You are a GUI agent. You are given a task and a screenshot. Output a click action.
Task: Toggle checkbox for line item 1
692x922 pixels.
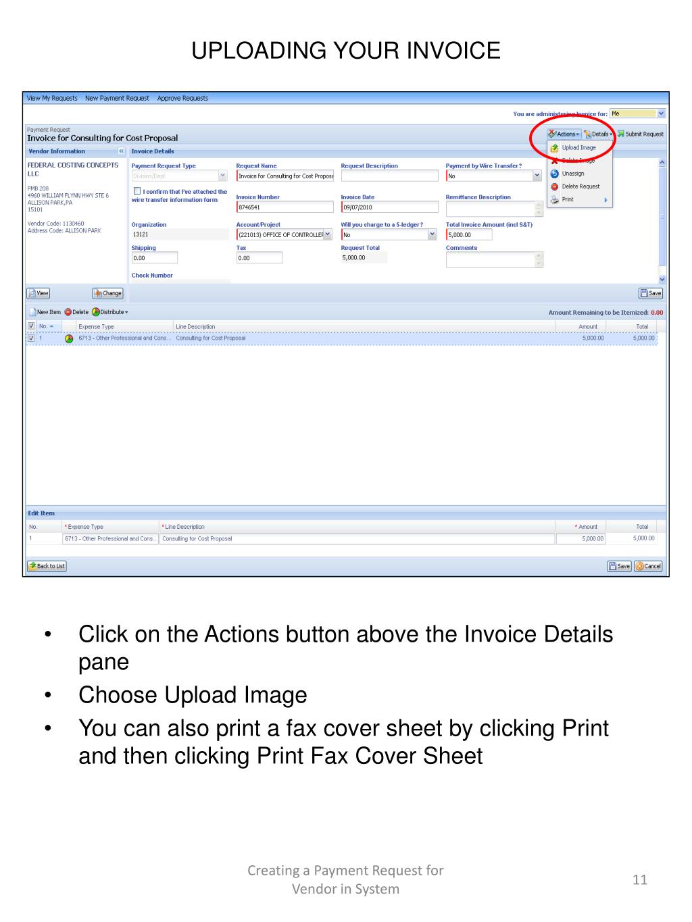[x=32, y=338]
